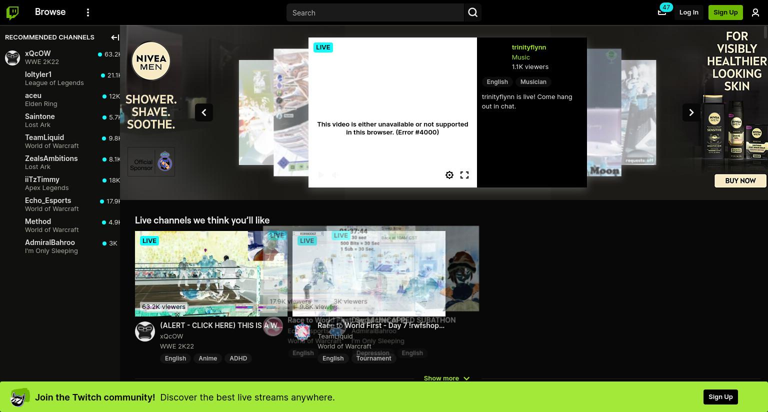The width and height of the screenshot is (768, 412).
Task: Open Method channel in sidebar
Action: click(60, 225)
